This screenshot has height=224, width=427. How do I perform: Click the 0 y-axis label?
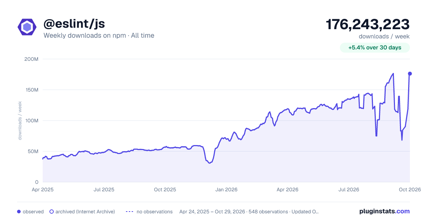pos(37,182)
